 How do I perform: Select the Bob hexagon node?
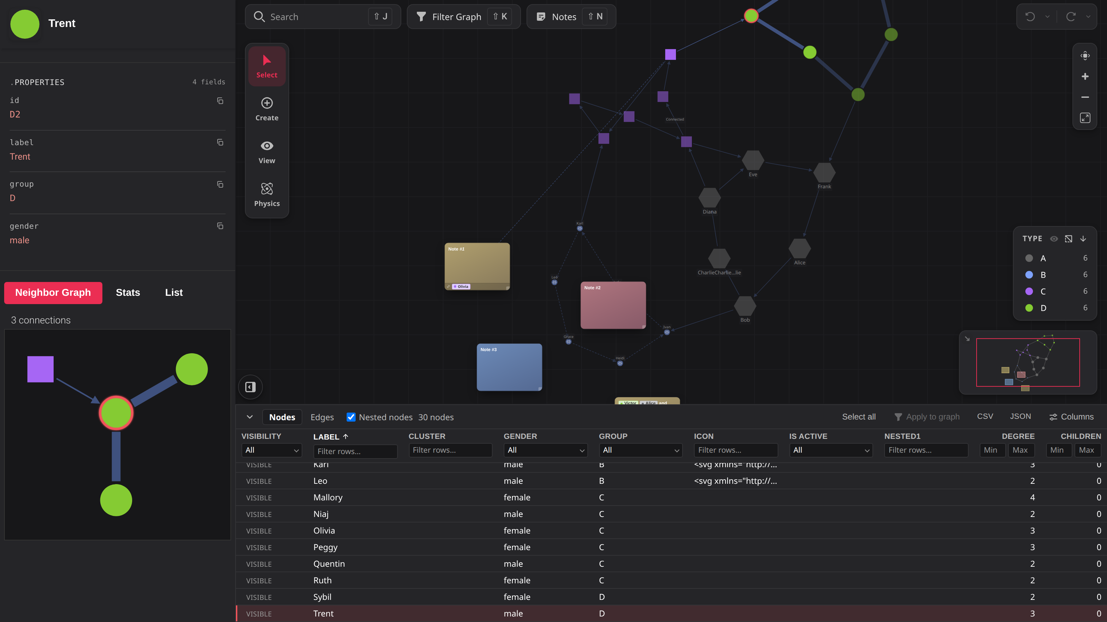pyautogui.click(x=745, y=305)
